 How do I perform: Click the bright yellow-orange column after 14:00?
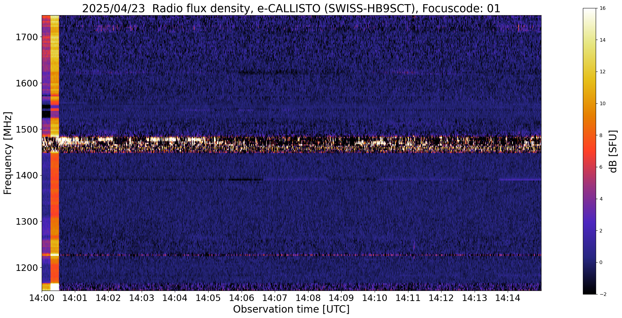point(55,153)
